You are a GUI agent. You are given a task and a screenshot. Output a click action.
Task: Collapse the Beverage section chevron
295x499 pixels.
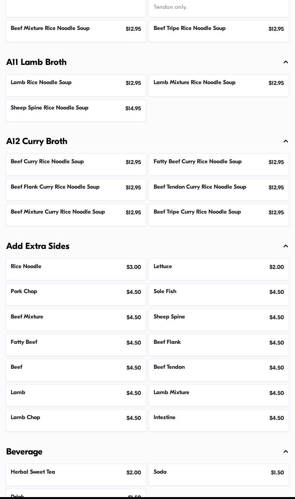pos(286,452)
